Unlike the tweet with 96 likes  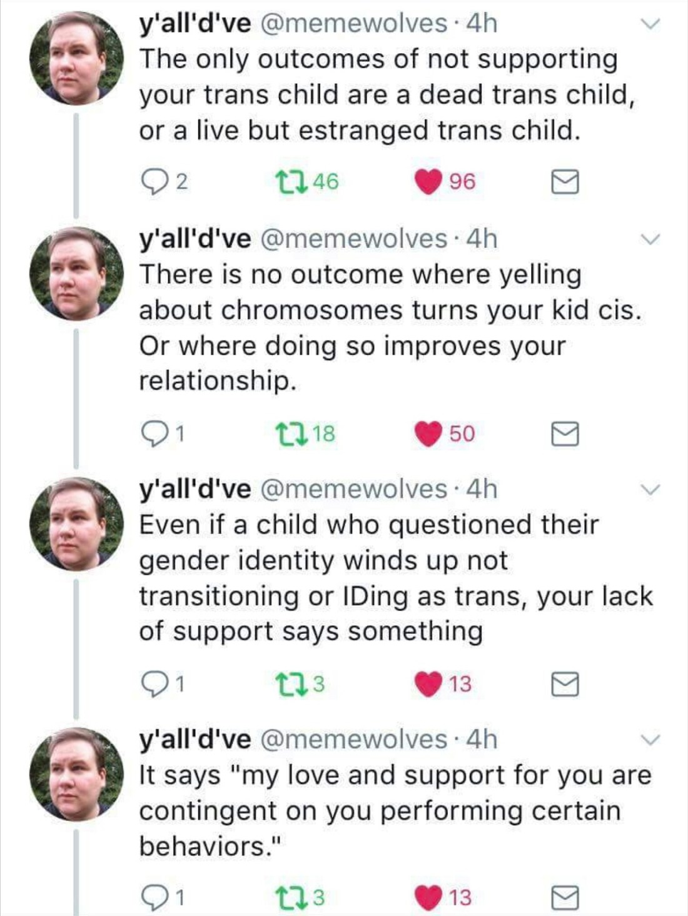click(428, 182)
